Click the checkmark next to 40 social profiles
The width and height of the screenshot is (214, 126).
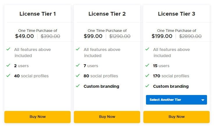[8, 76]
